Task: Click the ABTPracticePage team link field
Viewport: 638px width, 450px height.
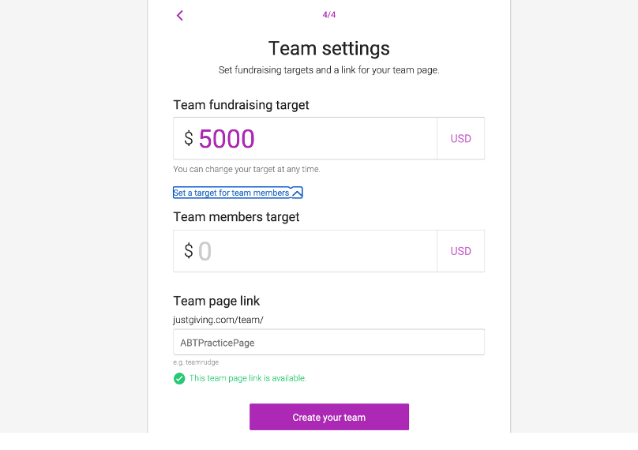Action: 328,342
